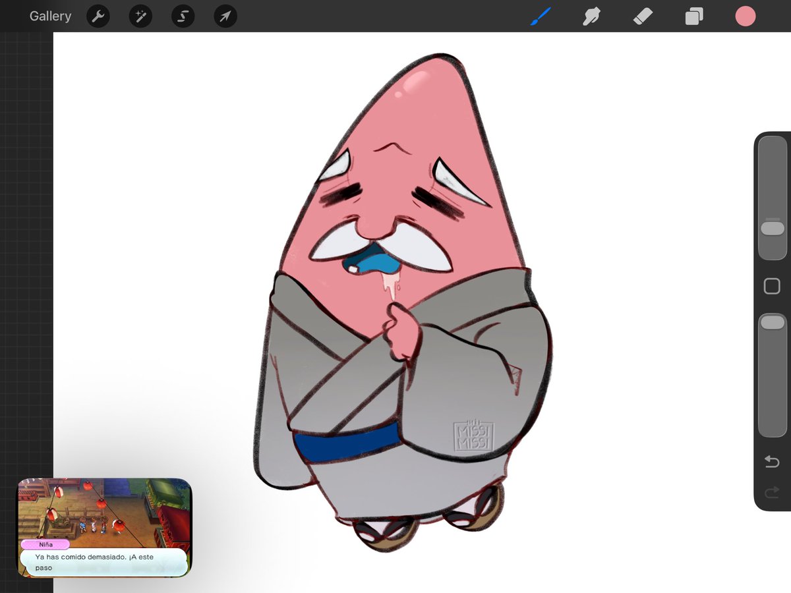Open the Actions wrench menu
This screenshot has height=593, width=791.
point(98,16)
